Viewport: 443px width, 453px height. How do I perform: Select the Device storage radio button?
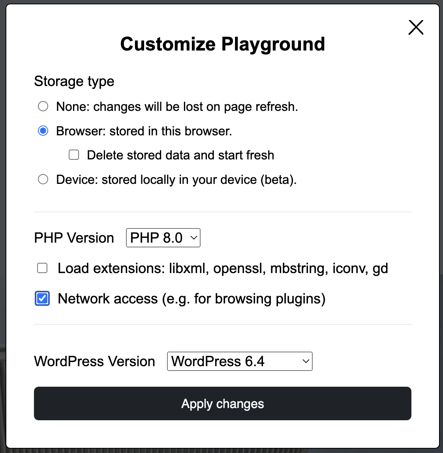pyautogui.click(x=43, y=180)
